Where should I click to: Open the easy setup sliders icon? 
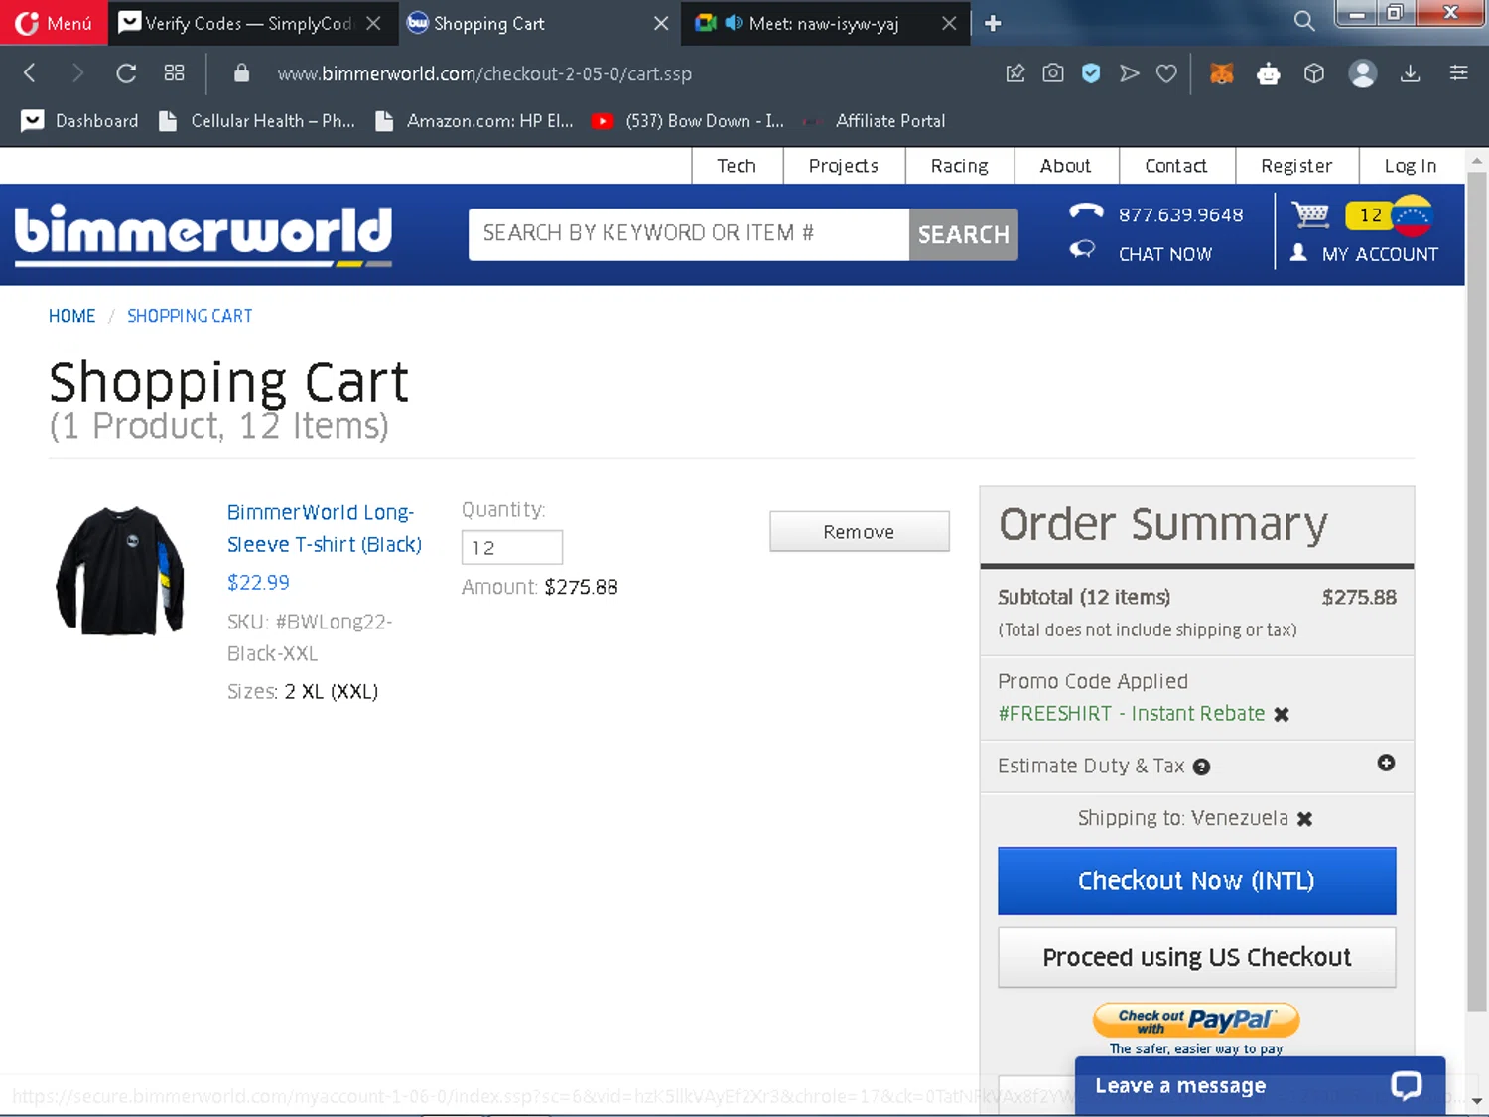[x=1458, y=72]
